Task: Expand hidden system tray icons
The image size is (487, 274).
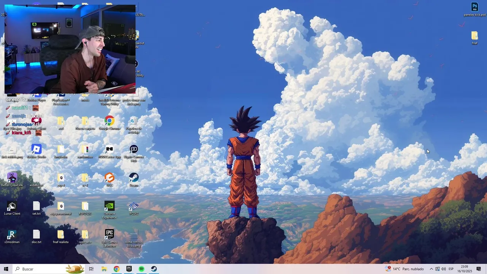Action: [x=431, y=269]
